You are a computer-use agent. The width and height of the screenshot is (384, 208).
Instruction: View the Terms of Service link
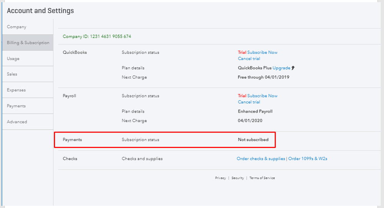tap(262, 178)
